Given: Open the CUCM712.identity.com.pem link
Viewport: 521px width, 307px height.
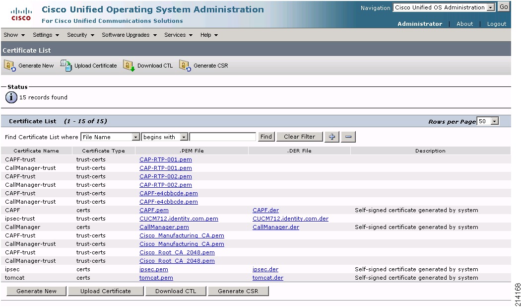Looking at the screenshot, I should (179, 219).
